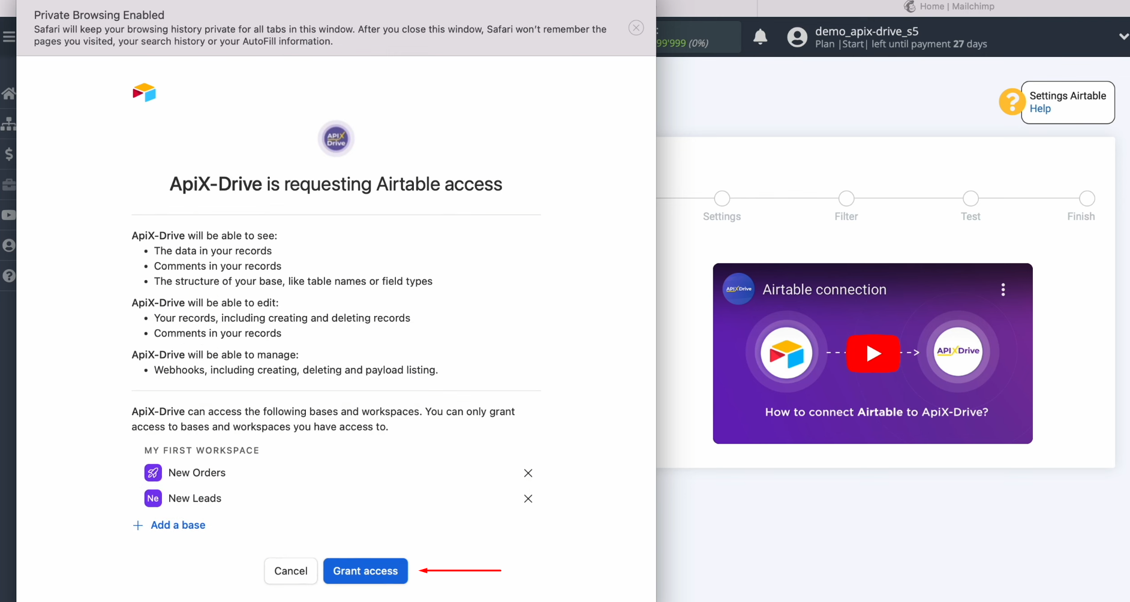Click the user avatar in the top bar

[x=797, y=37]
